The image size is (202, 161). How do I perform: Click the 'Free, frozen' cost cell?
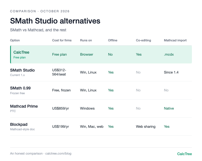tap(61, 90)
